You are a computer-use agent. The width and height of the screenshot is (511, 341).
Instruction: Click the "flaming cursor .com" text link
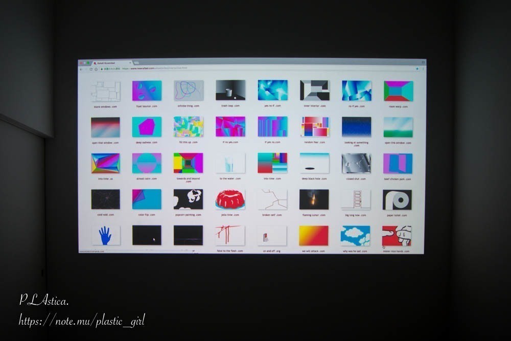(314, 215)
